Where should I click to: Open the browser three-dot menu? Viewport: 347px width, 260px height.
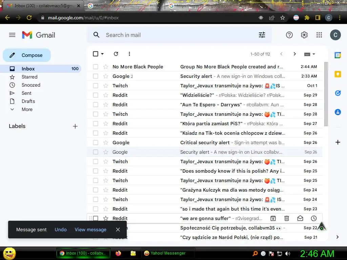(x=340, y=18)
